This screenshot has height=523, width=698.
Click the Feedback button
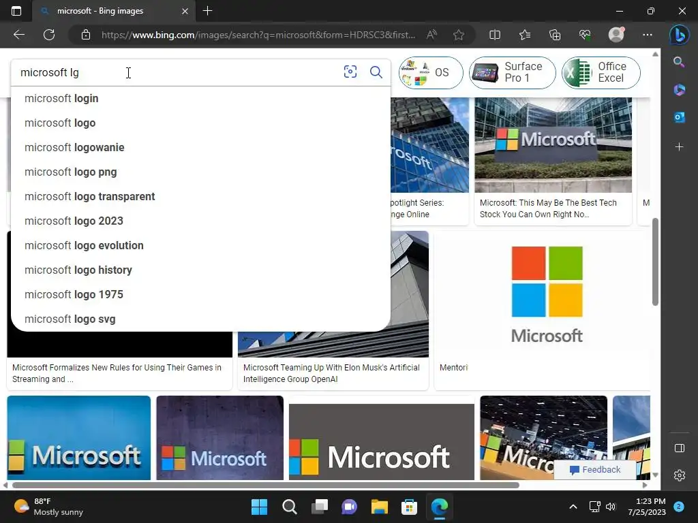point(594,470)
